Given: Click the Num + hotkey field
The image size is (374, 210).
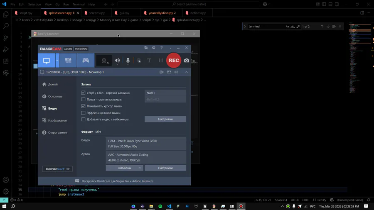Looking at the screenshot, I should [x=165, y=93].
